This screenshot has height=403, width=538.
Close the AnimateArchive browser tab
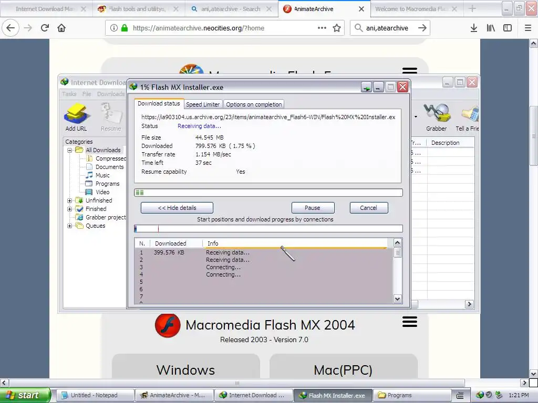(x=361, y=9)
